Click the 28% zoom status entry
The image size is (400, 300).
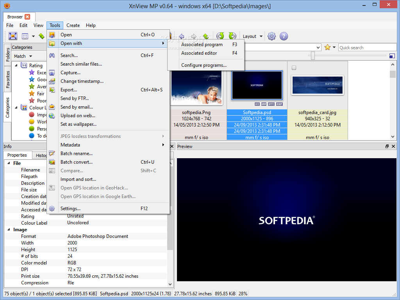[243, 294]
